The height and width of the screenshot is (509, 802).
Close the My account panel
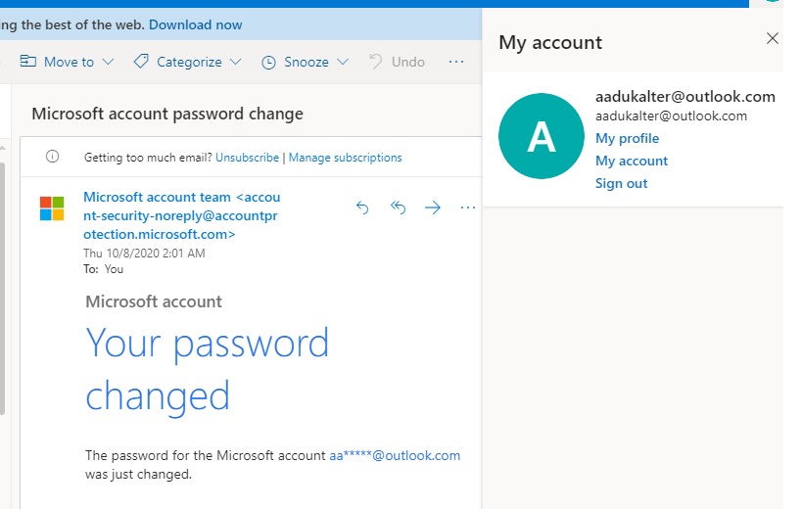coord(773,38)
